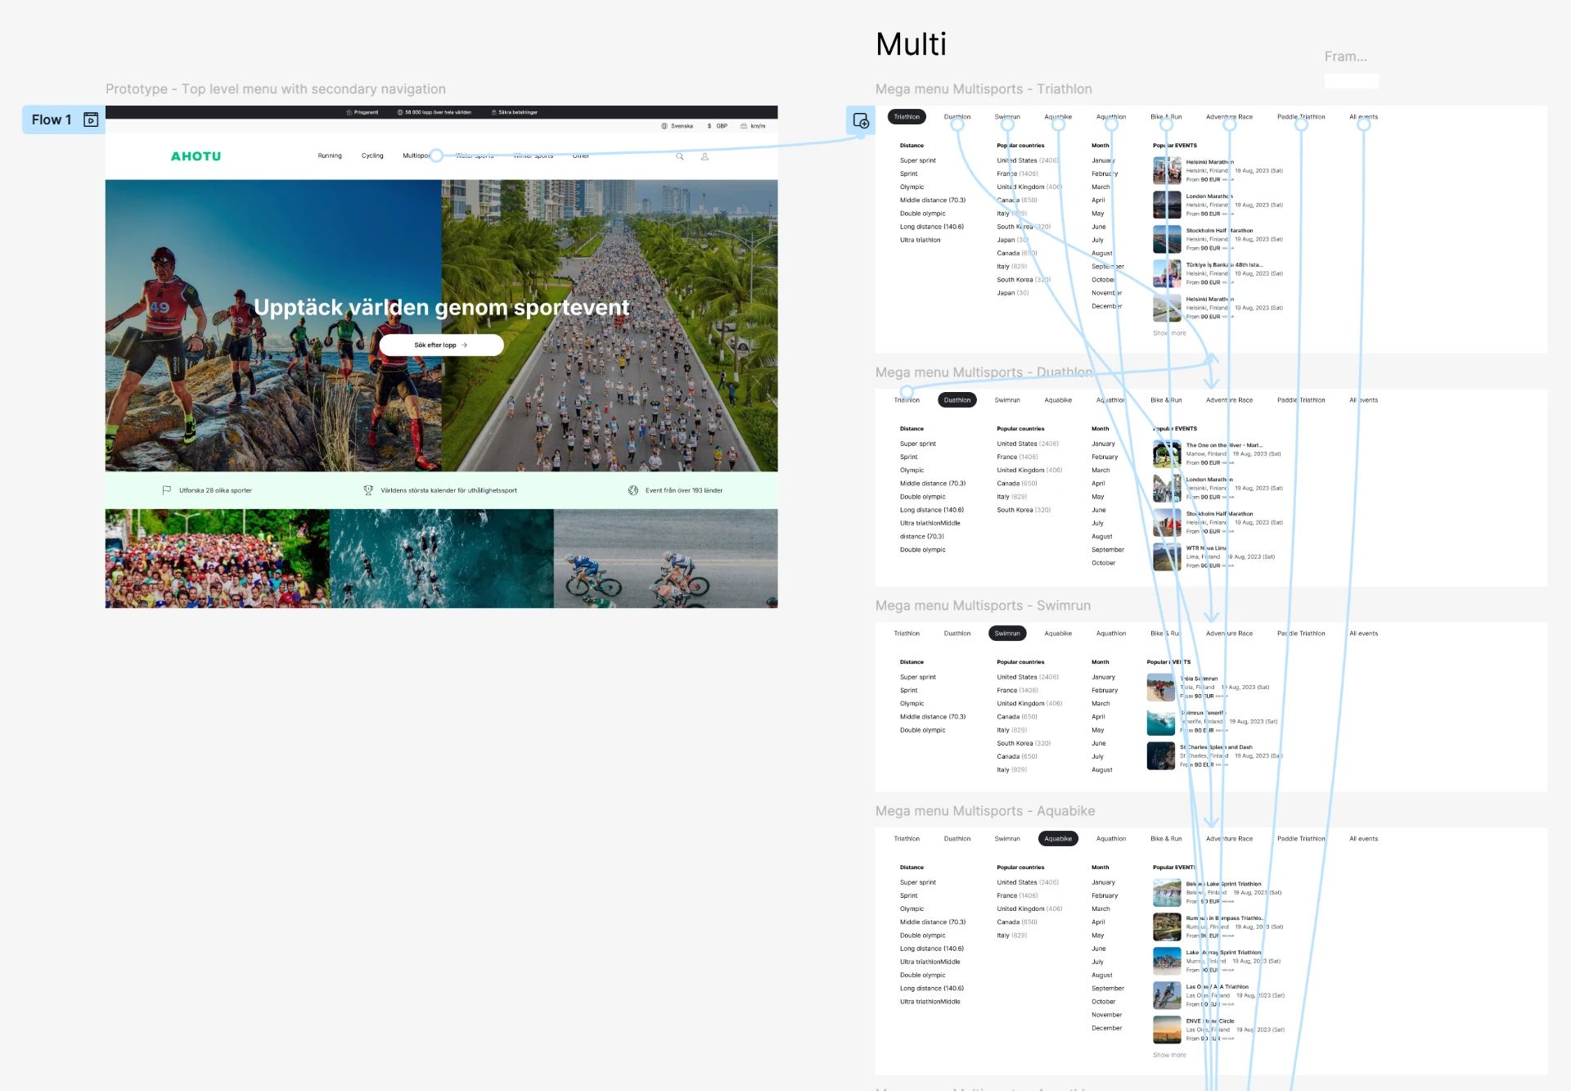Click the km/m units icon
Viewport: 1571px width, 1091px height.
(x=744, y=126)
